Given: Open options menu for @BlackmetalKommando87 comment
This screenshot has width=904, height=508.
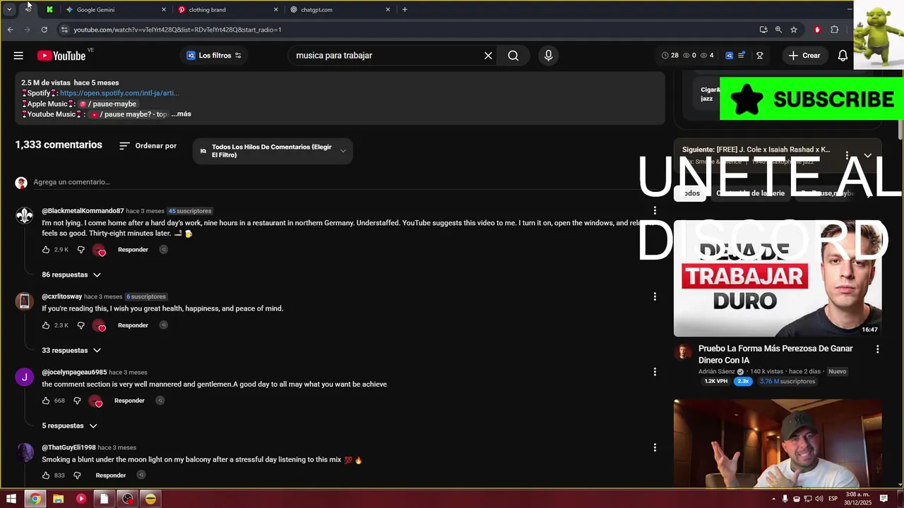Looking at the screenshot, I should click(655, 210).
